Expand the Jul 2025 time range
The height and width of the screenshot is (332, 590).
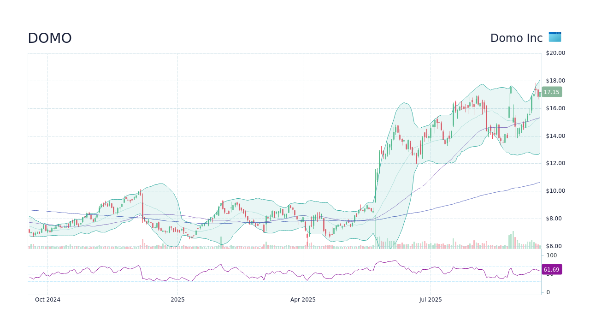(x=431, y=299)
